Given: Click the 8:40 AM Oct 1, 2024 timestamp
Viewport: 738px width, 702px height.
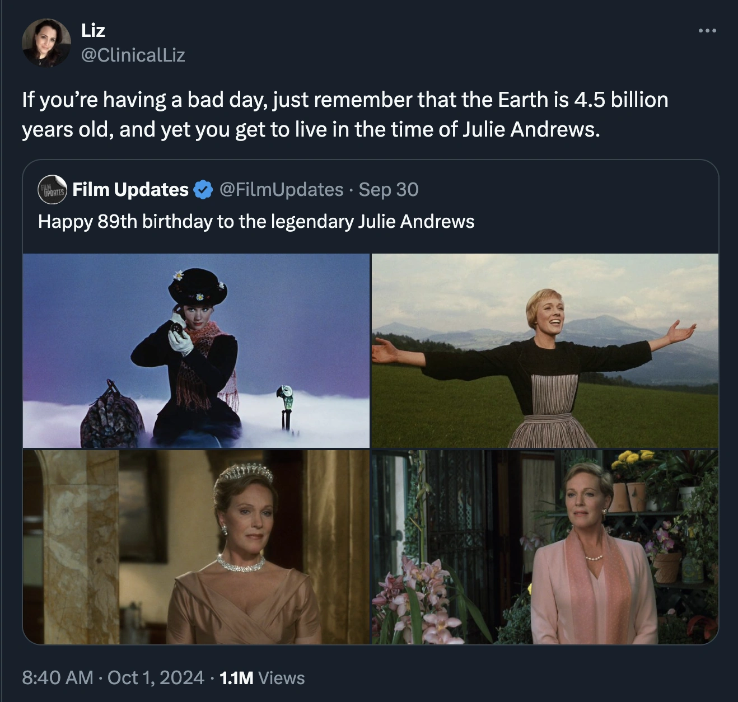Looking at the screenshot, I should click(113, 677).
